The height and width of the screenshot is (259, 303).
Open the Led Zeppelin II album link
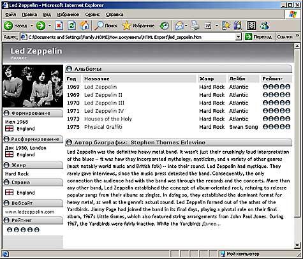click(x=103, y=95)
